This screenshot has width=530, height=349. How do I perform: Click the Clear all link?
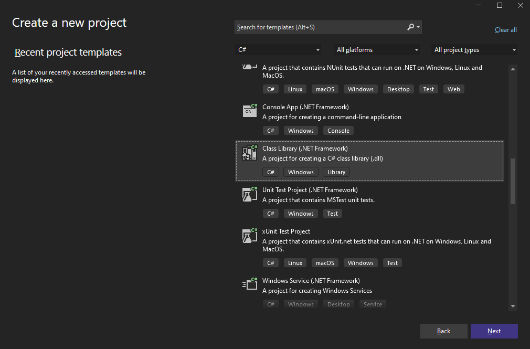click(x=506, y=30)
